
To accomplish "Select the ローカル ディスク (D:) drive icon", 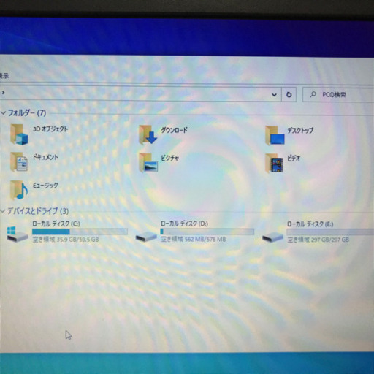I will (x=146, y=236).
